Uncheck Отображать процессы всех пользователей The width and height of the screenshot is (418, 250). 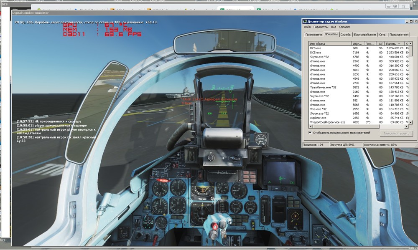click(x=310, y=132)
